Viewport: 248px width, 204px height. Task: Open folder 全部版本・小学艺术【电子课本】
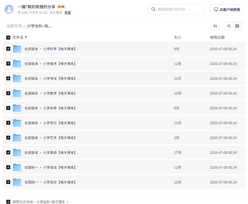coord(50,138)
